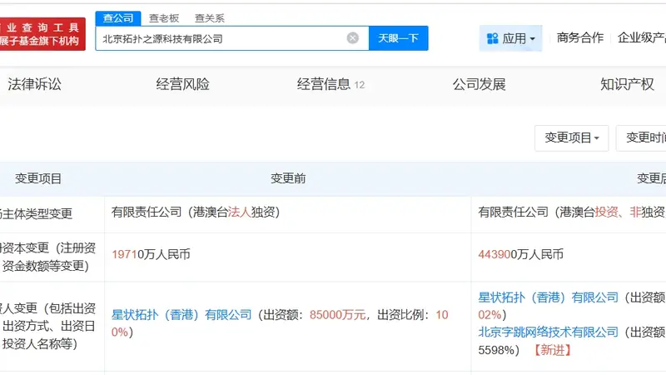Clear the search box with the X icon
Viewport: 666px width, 375px height.
pyautogui.click(x=352, y=38)
